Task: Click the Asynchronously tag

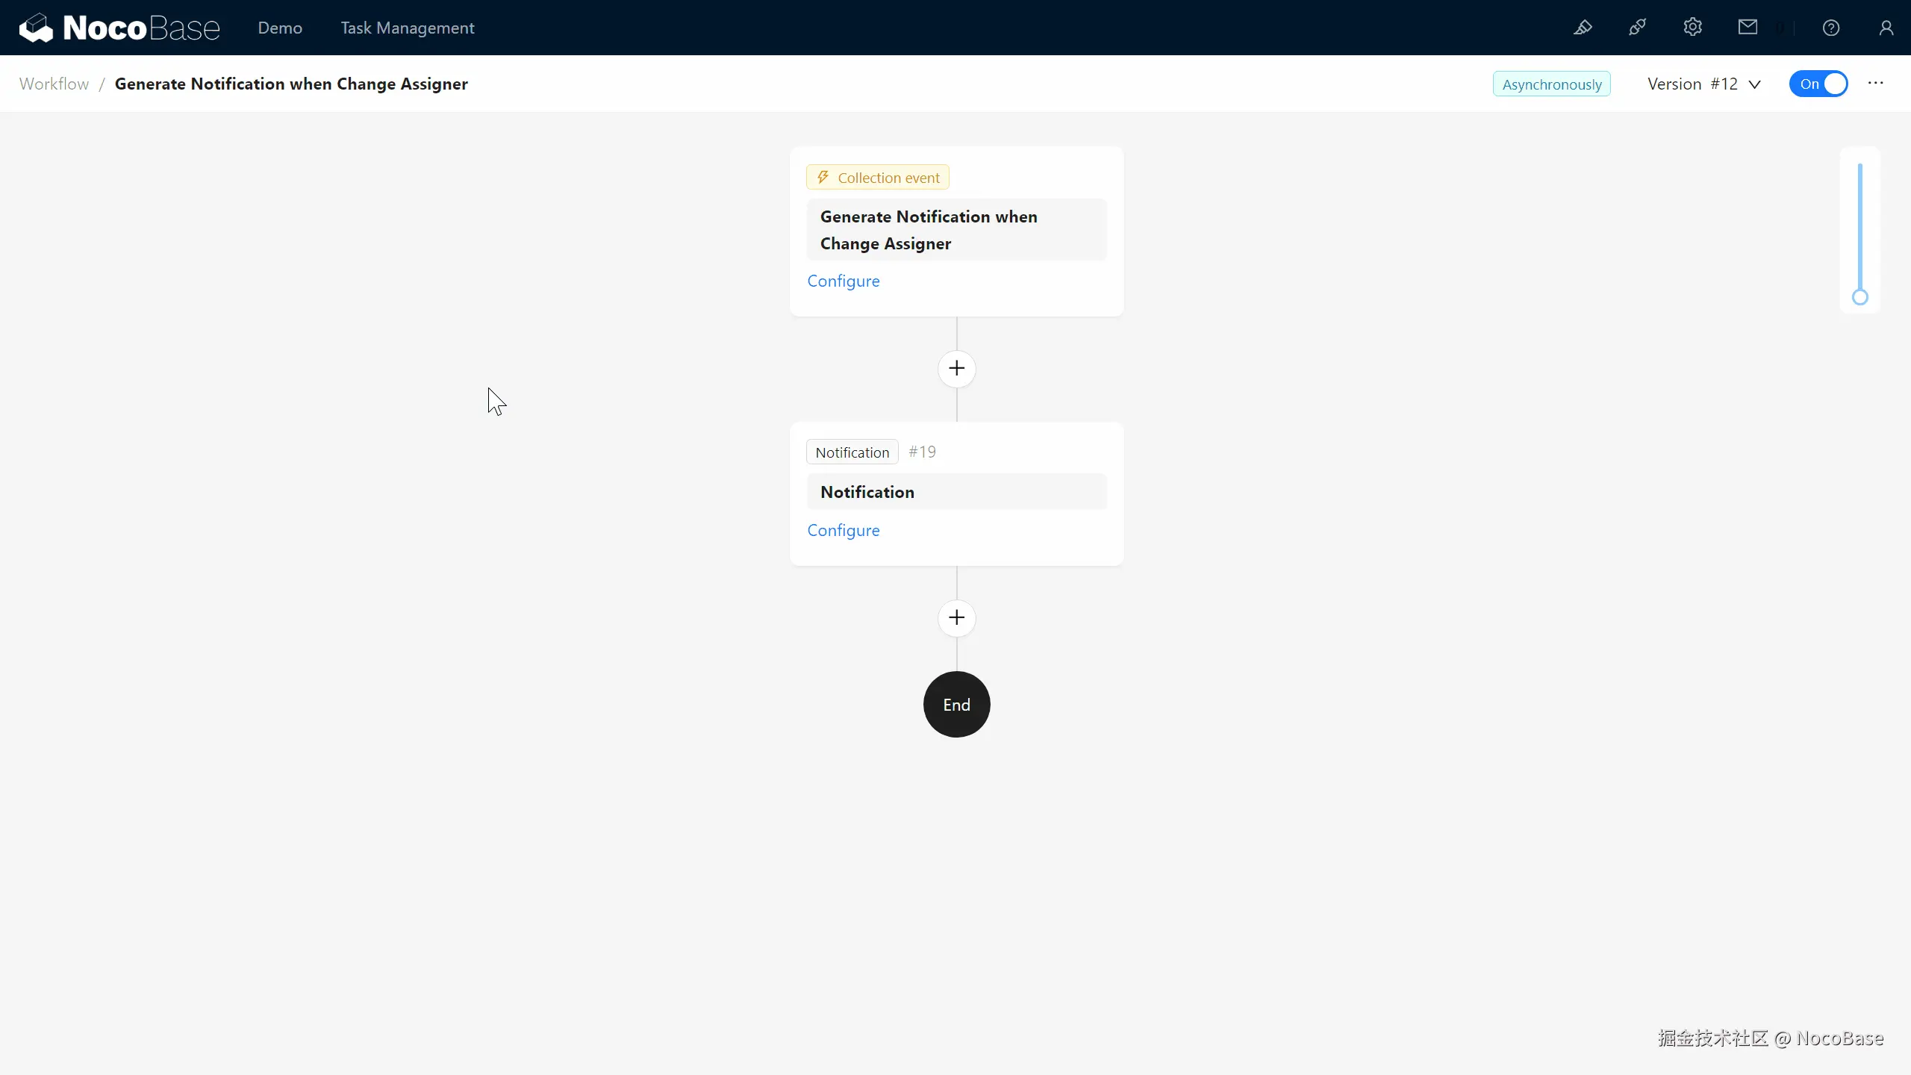Action: point(1551,84)
